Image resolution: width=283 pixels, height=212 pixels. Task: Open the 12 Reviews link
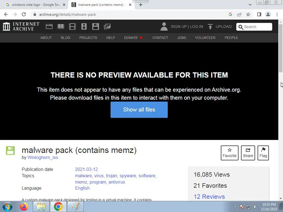209,197
